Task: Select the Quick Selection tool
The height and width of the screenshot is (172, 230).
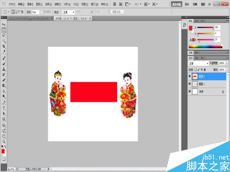Action: coord(4,41)
